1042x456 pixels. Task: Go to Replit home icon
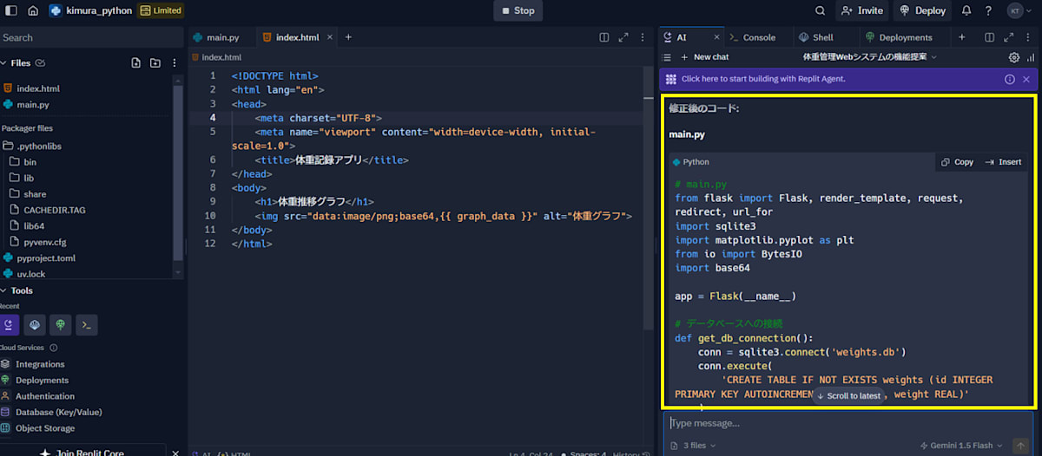click(x=33, y=10)
